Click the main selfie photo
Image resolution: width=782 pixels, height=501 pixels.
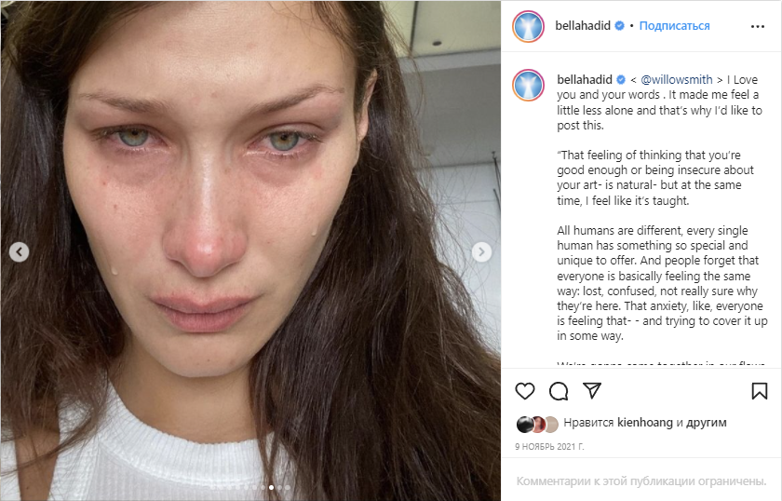coord(250,250)
